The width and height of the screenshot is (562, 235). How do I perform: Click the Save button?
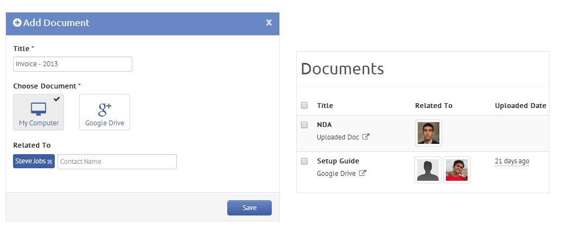click(x=250, y=208)
